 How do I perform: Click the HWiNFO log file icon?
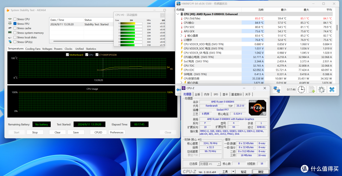click(x=312, y=89)
